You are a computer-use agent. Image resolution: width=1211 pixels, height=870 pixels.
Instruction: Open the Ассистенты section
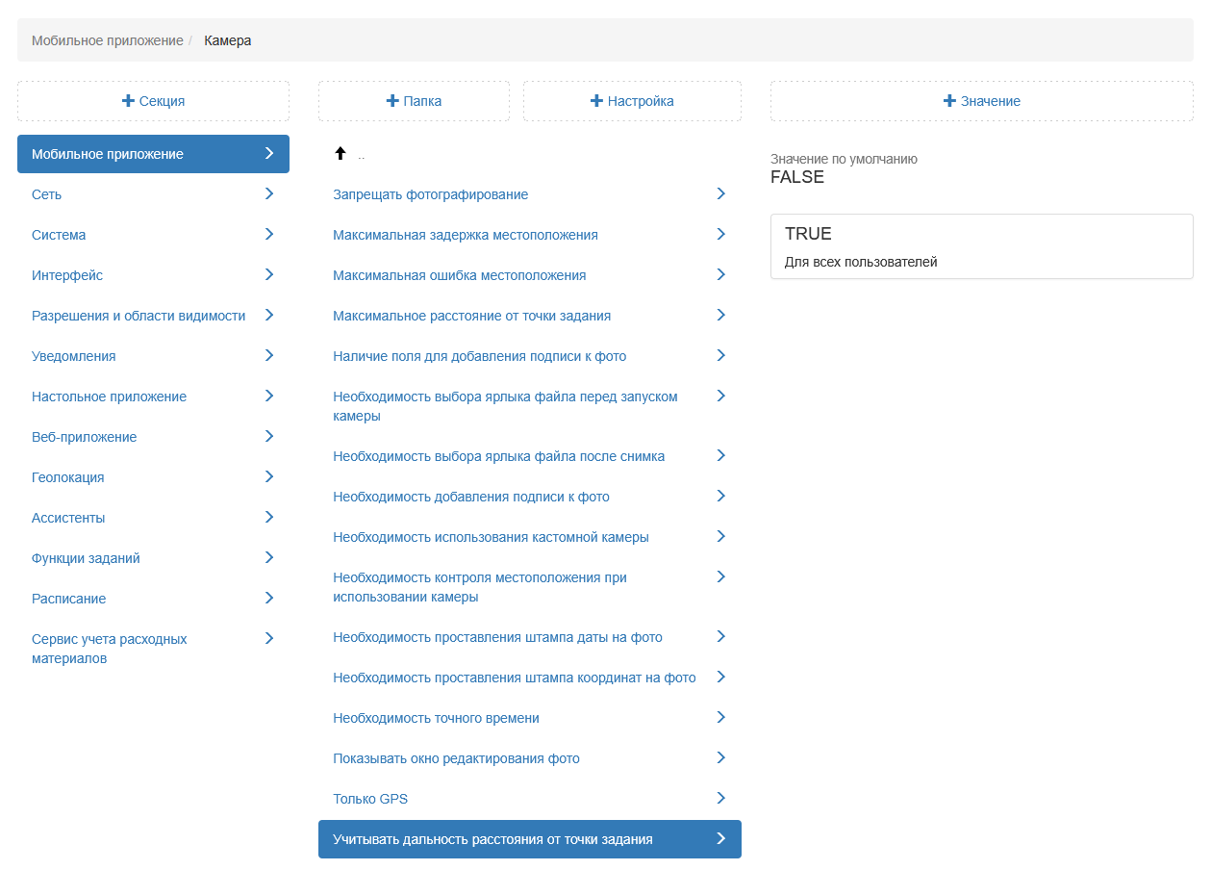coord(68,518)
